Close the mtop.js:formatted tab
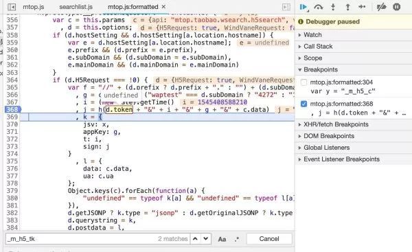Image resolution: width=412 pixels, height=252 pixels. click(163, 7)
